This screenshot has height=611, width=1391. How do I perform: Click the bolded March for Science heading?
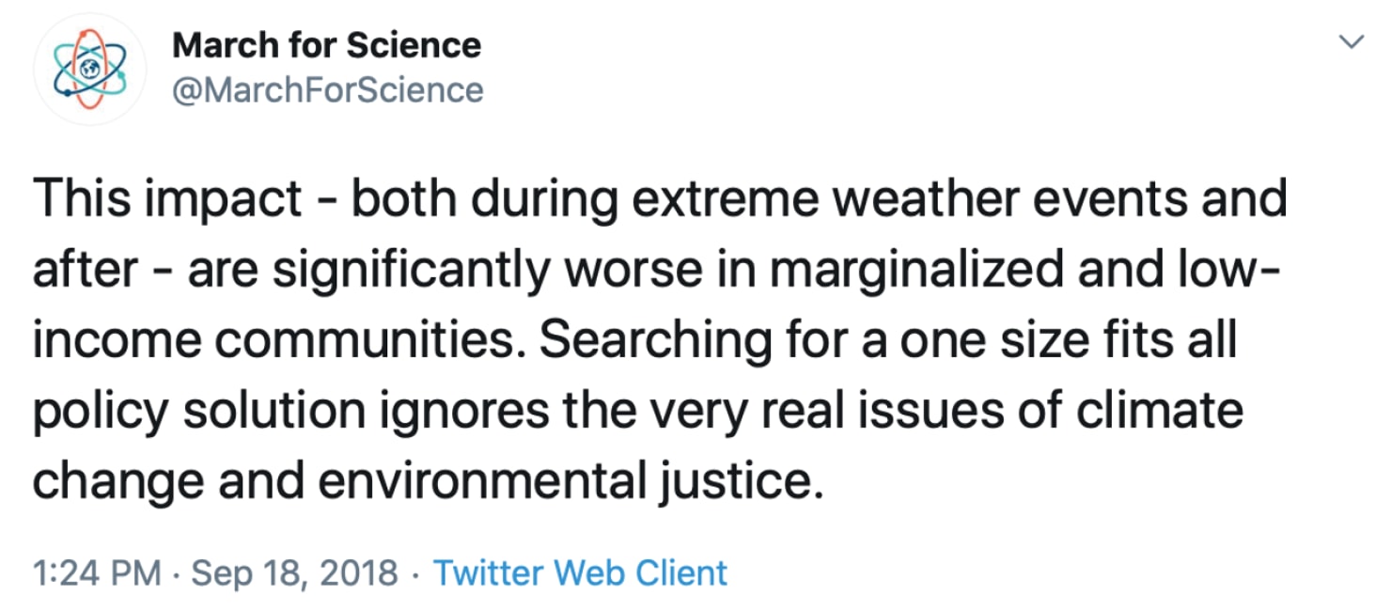pyautogui.click(x=326, y=43)
